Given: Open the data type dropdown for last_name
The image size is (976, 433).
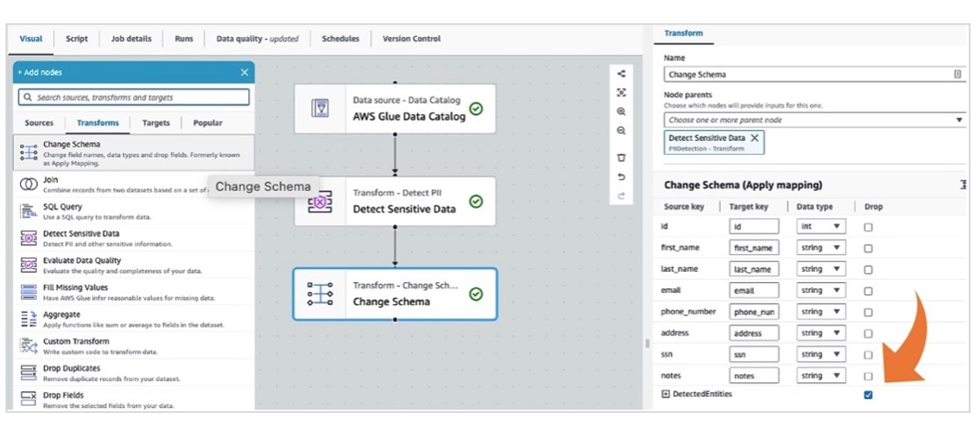Looking at the screenshot, I should 822,270.
